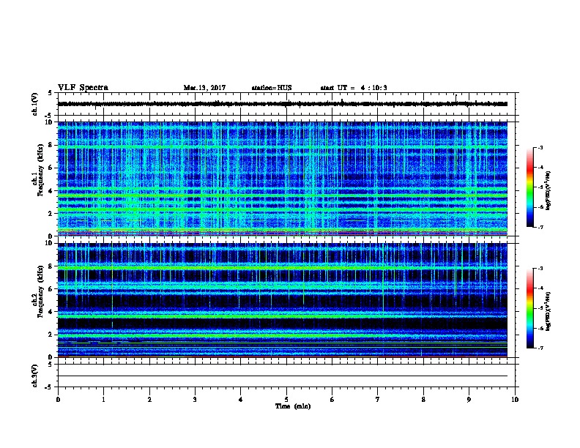This screenshot has height=448, width=580.
Task: Click the "7" time-axis tick label
Action: (378, 400)
